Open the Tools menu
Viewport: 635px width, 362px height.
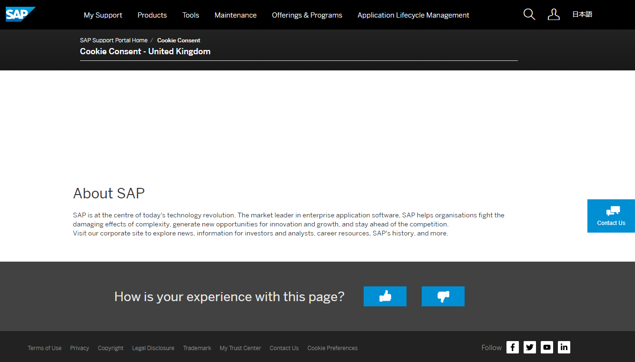coord(191,15)
